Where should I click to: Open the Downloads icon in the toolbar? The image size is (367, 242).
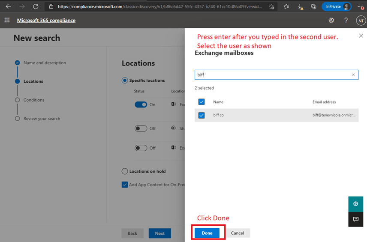pyautogui.click(x=300, y=7)
